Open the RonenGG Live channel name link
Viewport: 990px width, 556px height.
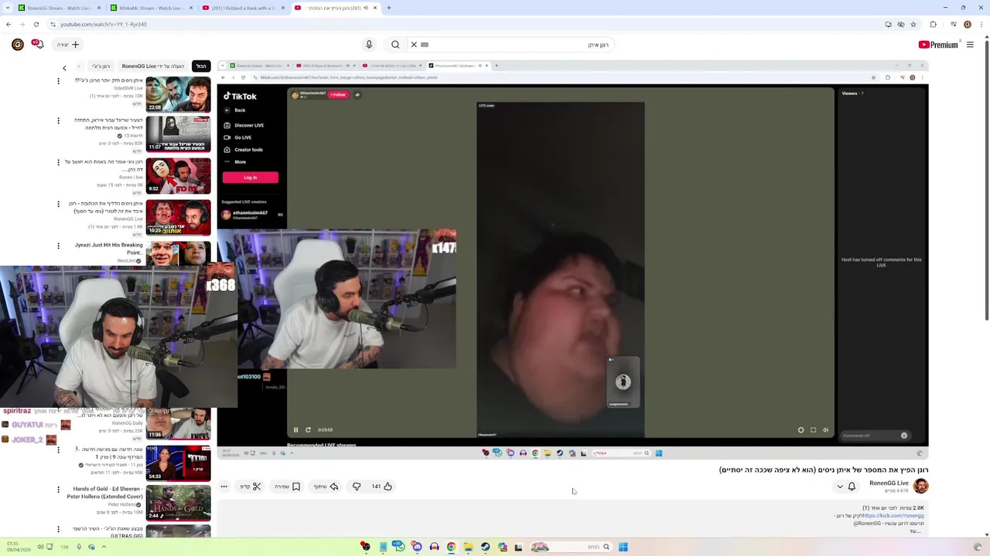tap(889, 483)
